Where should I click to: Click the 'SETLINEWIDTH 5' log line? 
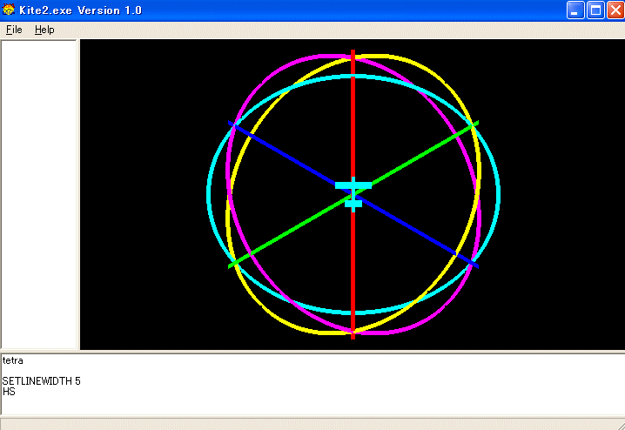[42, 381]
